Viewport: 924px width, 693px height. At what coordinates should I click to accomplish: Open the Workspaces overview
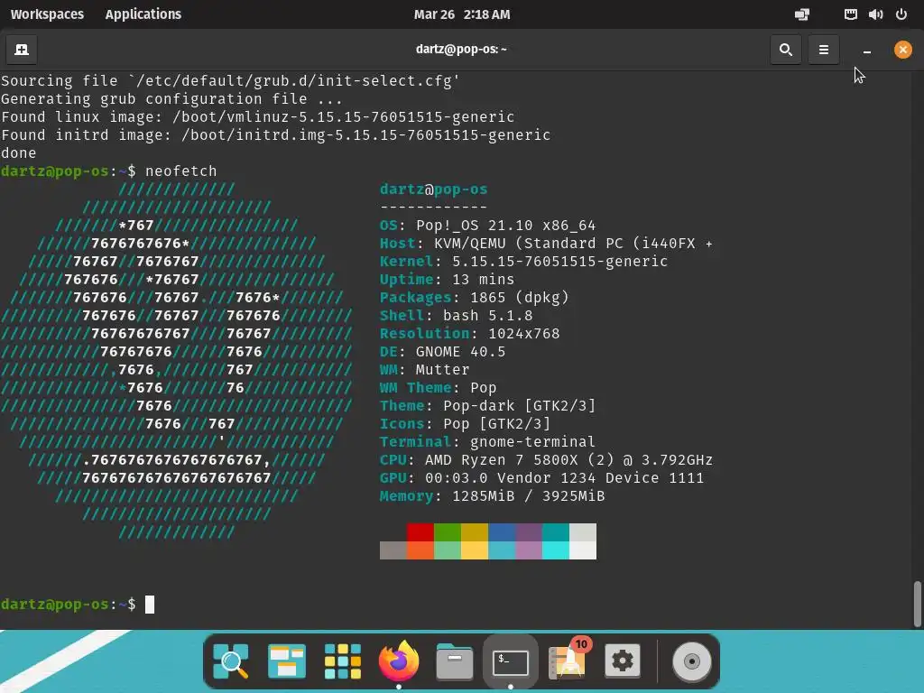47,14
